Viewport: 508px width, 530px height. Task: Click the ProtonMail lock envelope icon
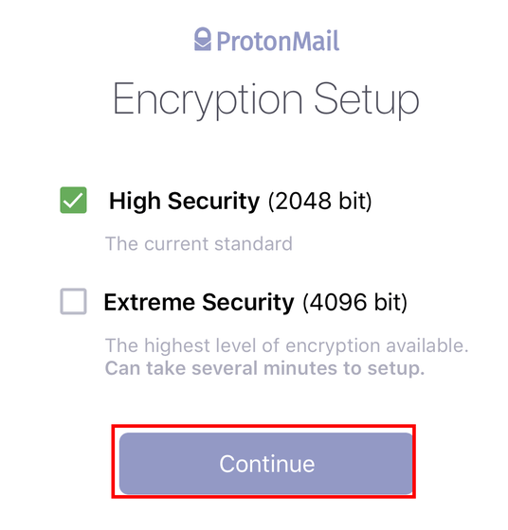203,39
